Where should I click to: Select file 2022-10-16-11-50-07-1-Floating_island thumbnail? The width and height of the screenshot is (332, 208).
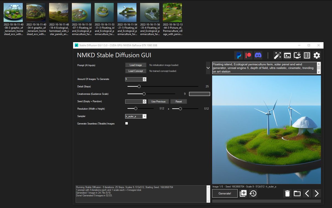pyautogui.click(x=81, y=12)
